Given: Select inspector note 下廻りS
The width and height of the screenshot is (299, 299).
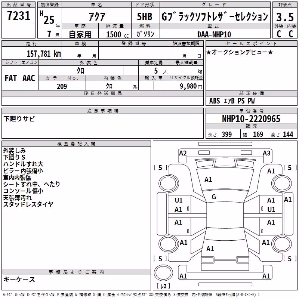Looking at the screenshot, I should (14, 157).
